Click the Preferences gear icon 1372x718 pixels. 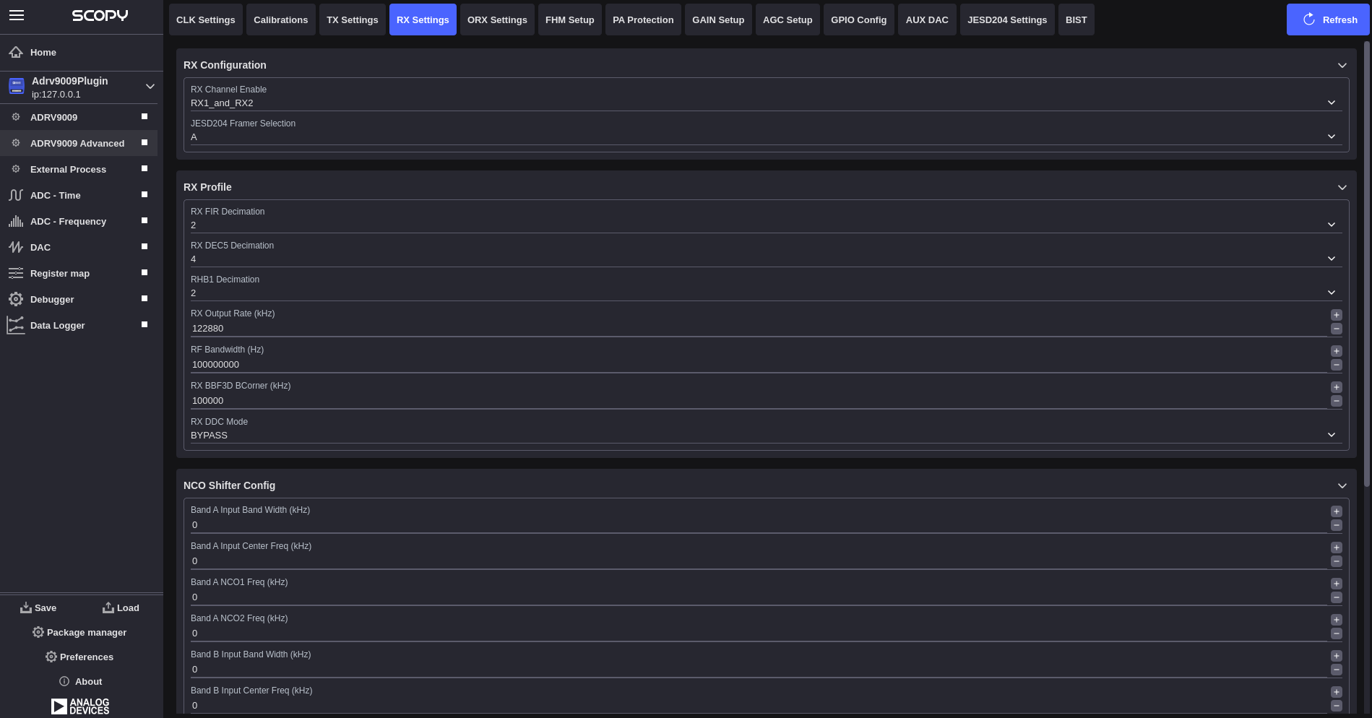(x=51, y=657)
